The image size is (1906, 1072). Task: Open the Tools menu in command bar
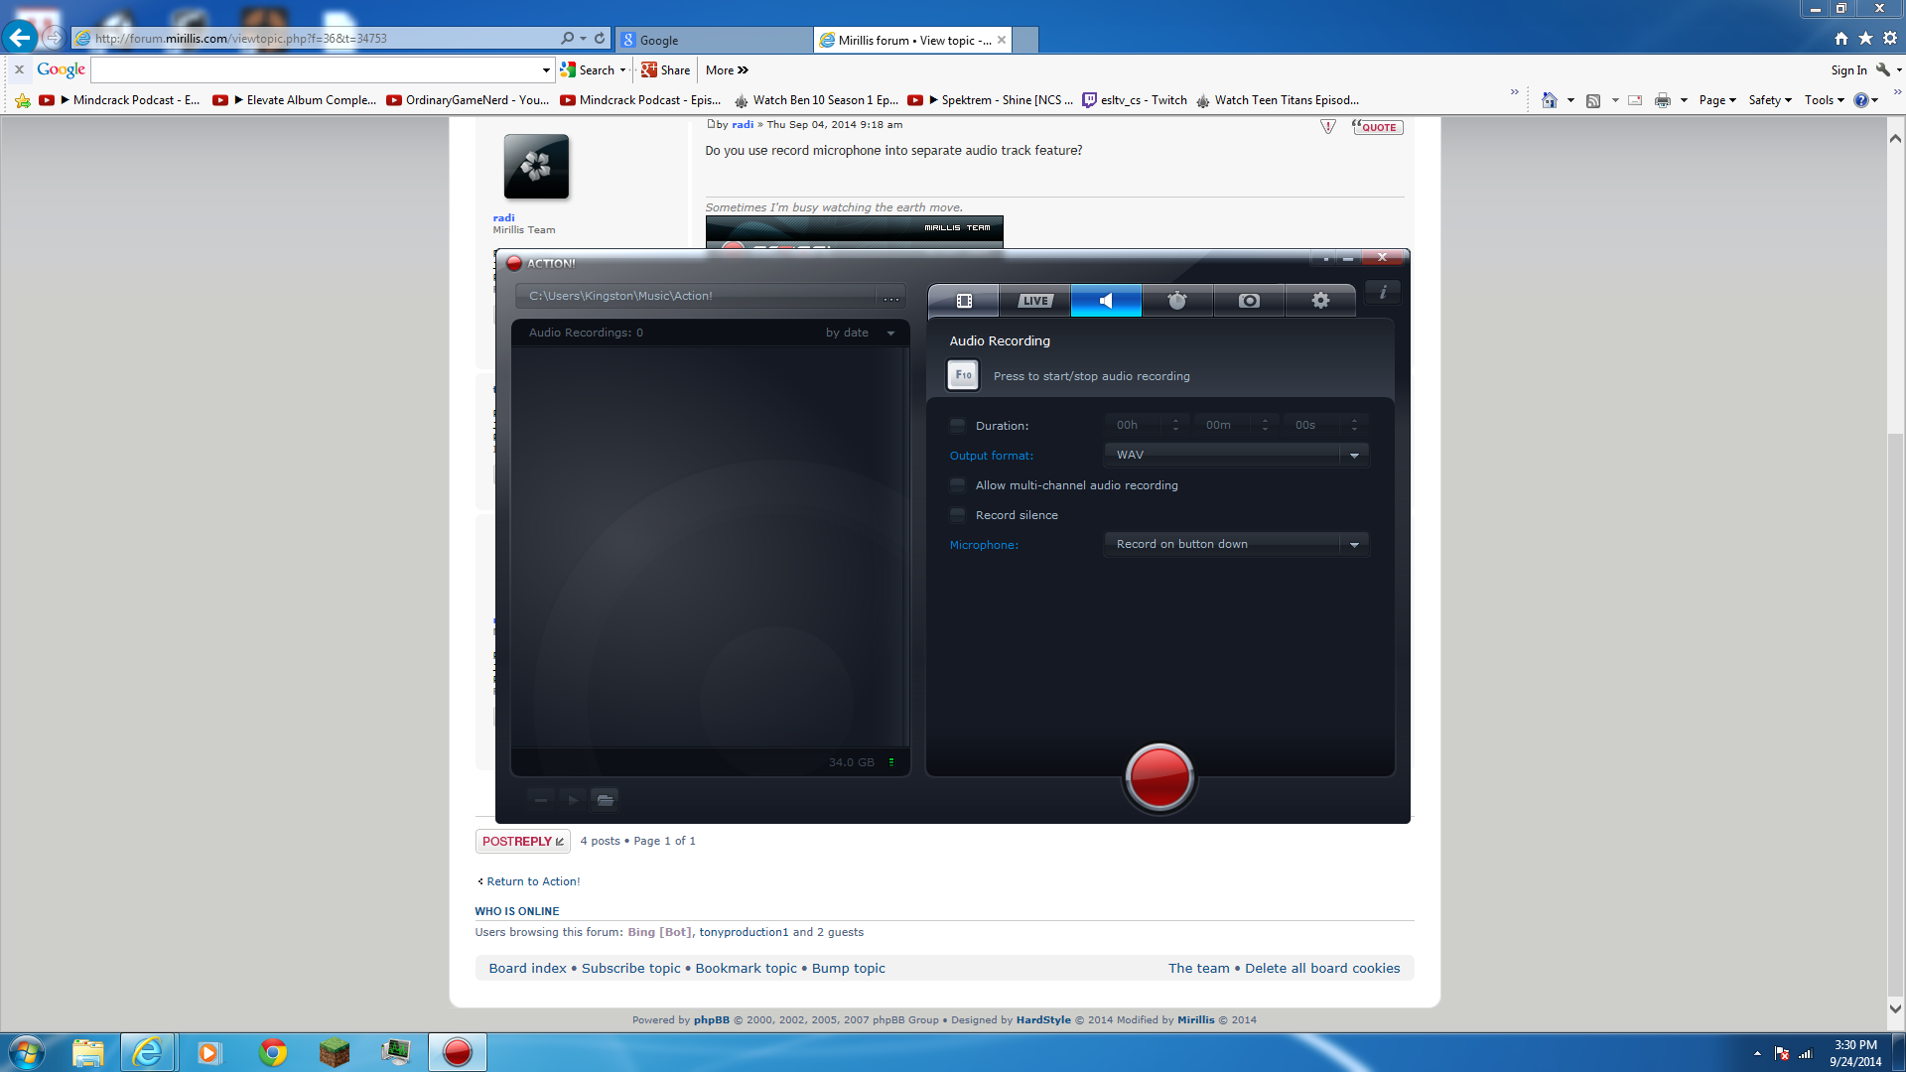1824,99
